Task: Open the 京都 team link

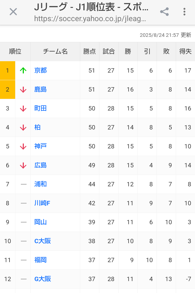Action: tap(41, 70)
